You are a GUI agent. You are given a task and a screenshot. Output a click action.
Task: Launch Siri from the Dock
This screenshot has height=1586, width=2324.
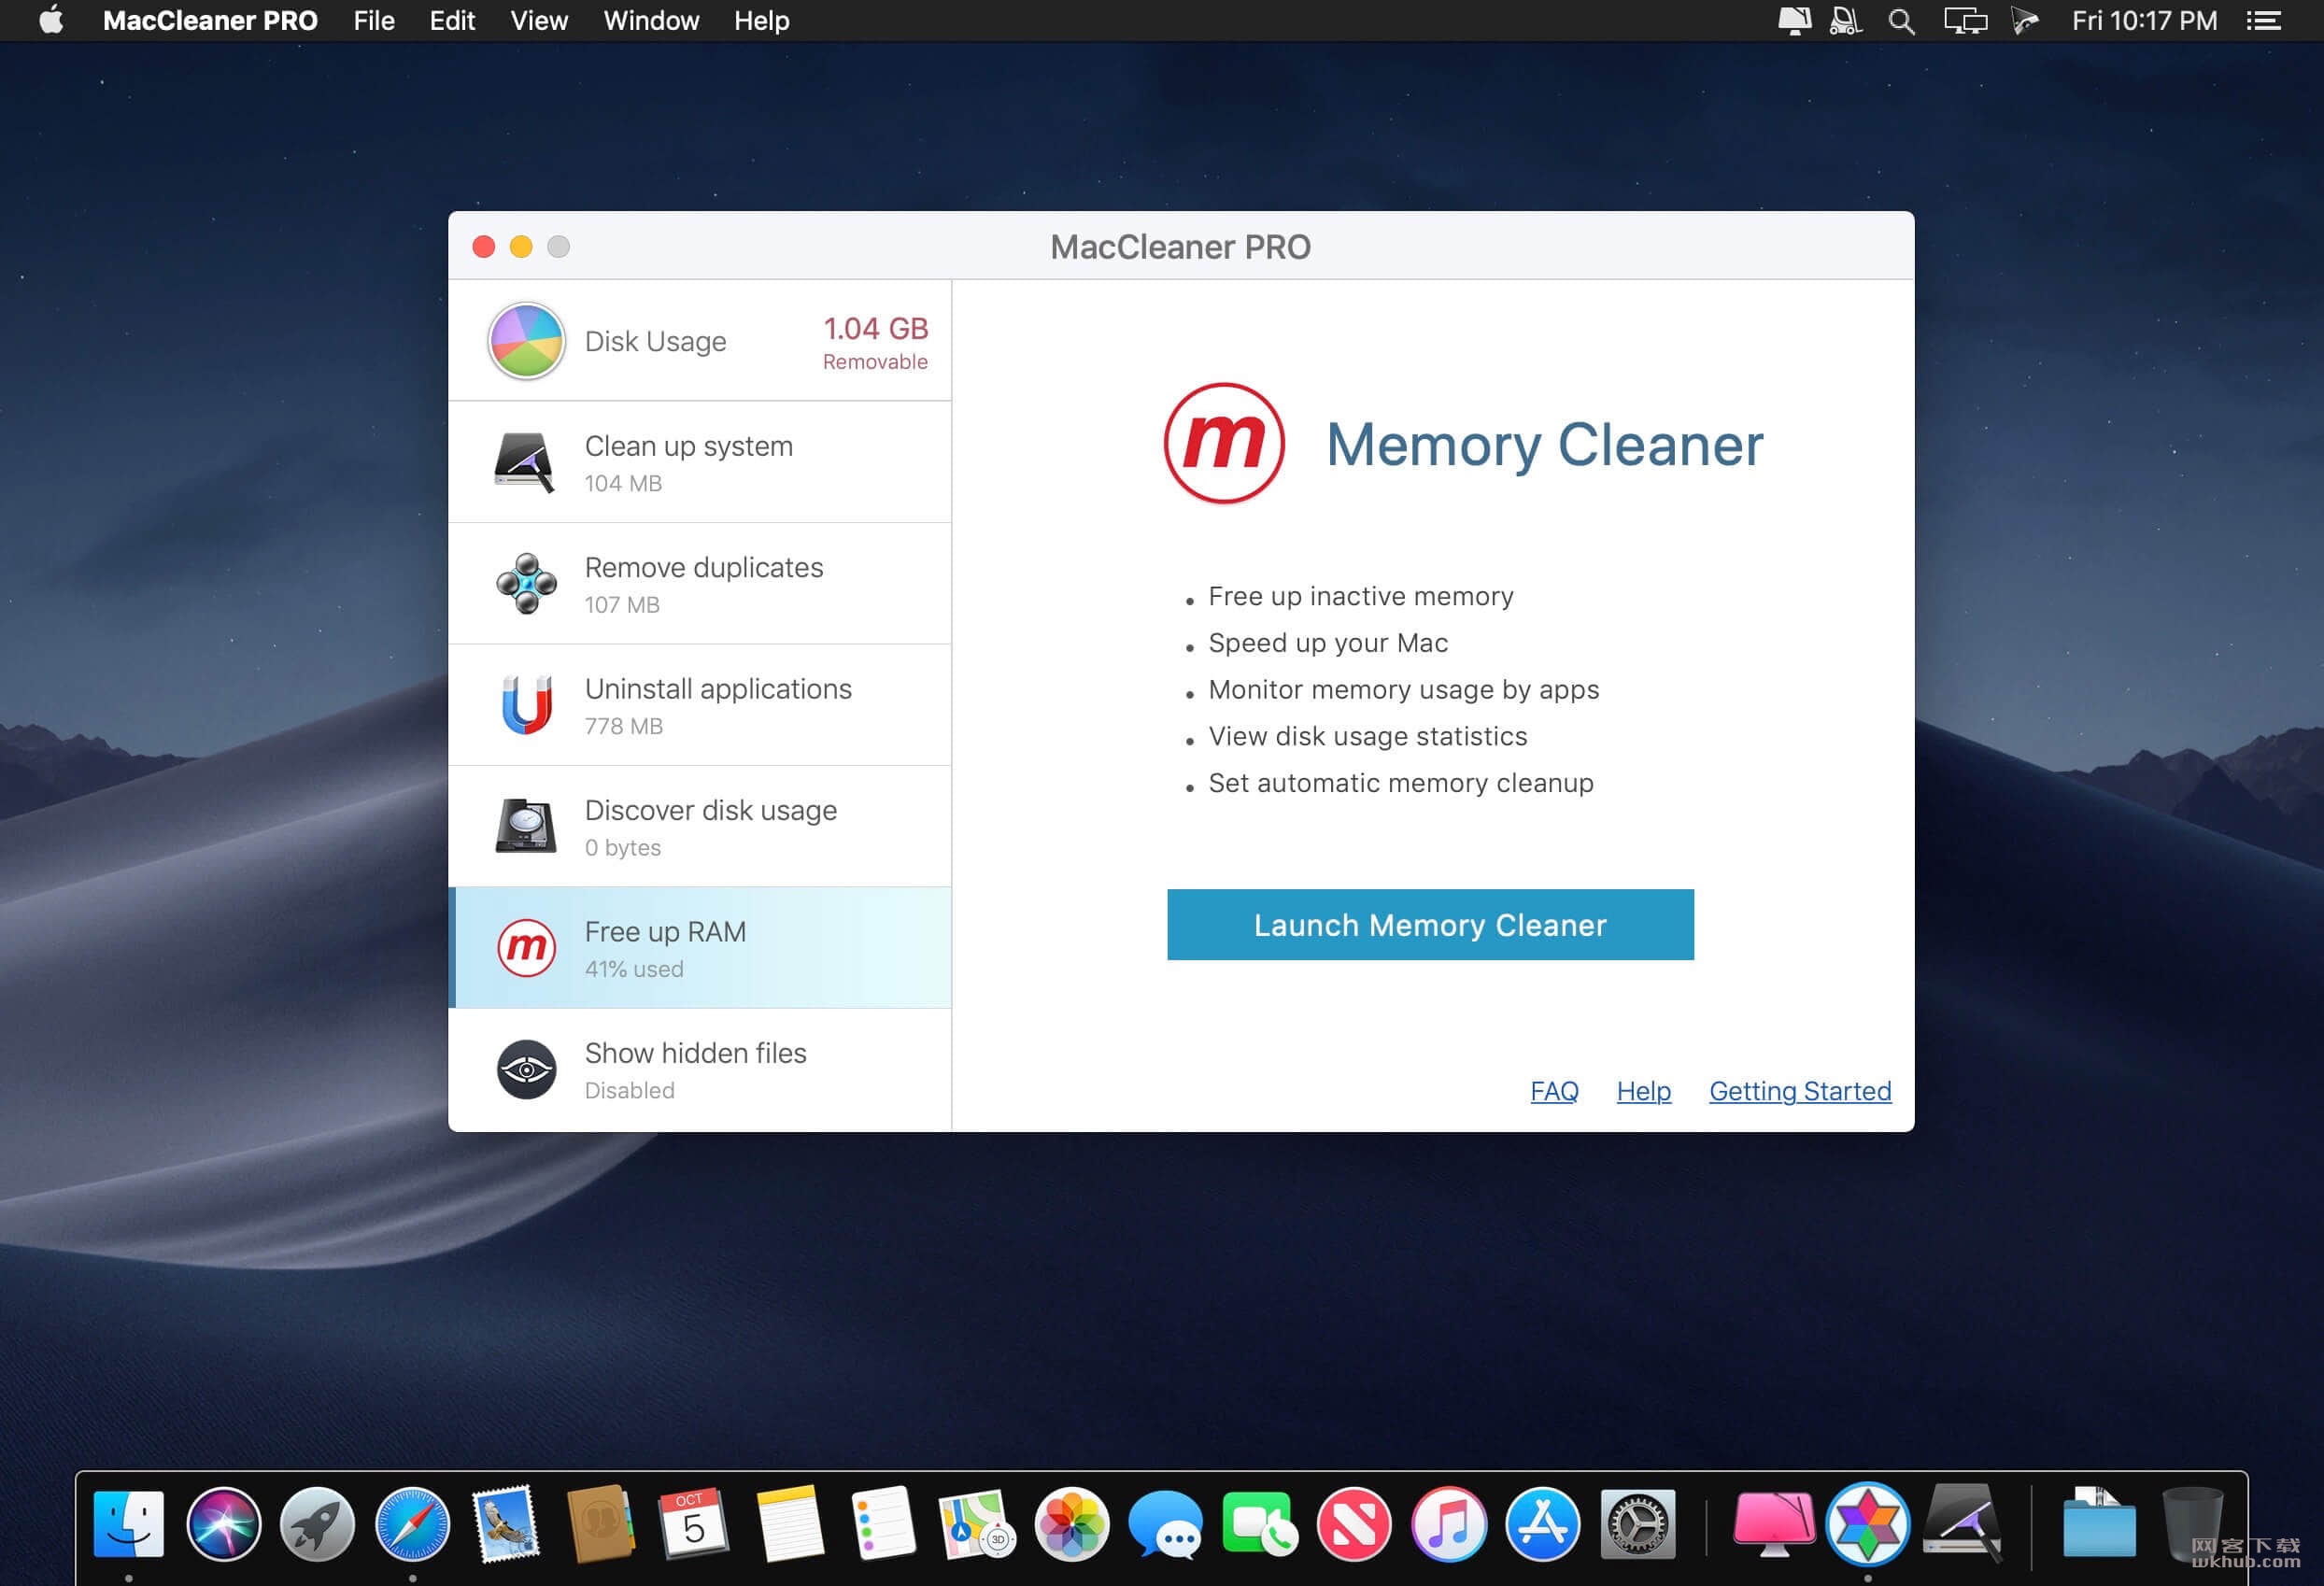(x=223, y=1524)
